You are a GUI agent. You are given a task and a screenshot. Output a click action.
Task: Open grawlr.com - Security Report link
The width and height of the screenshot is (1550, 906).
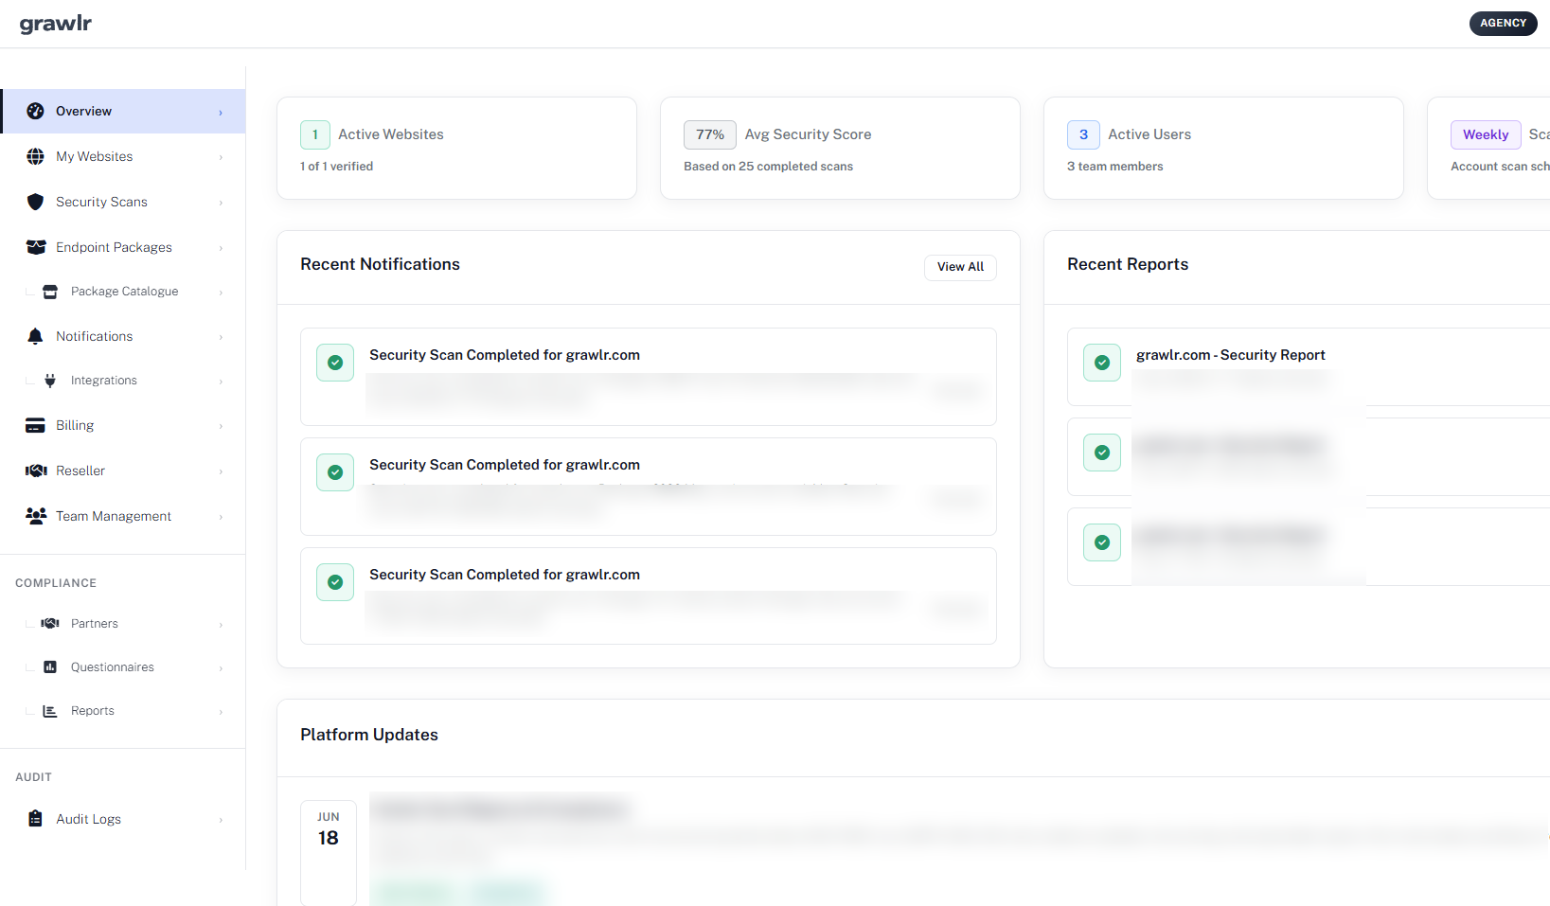click(x=1230, y=355)
